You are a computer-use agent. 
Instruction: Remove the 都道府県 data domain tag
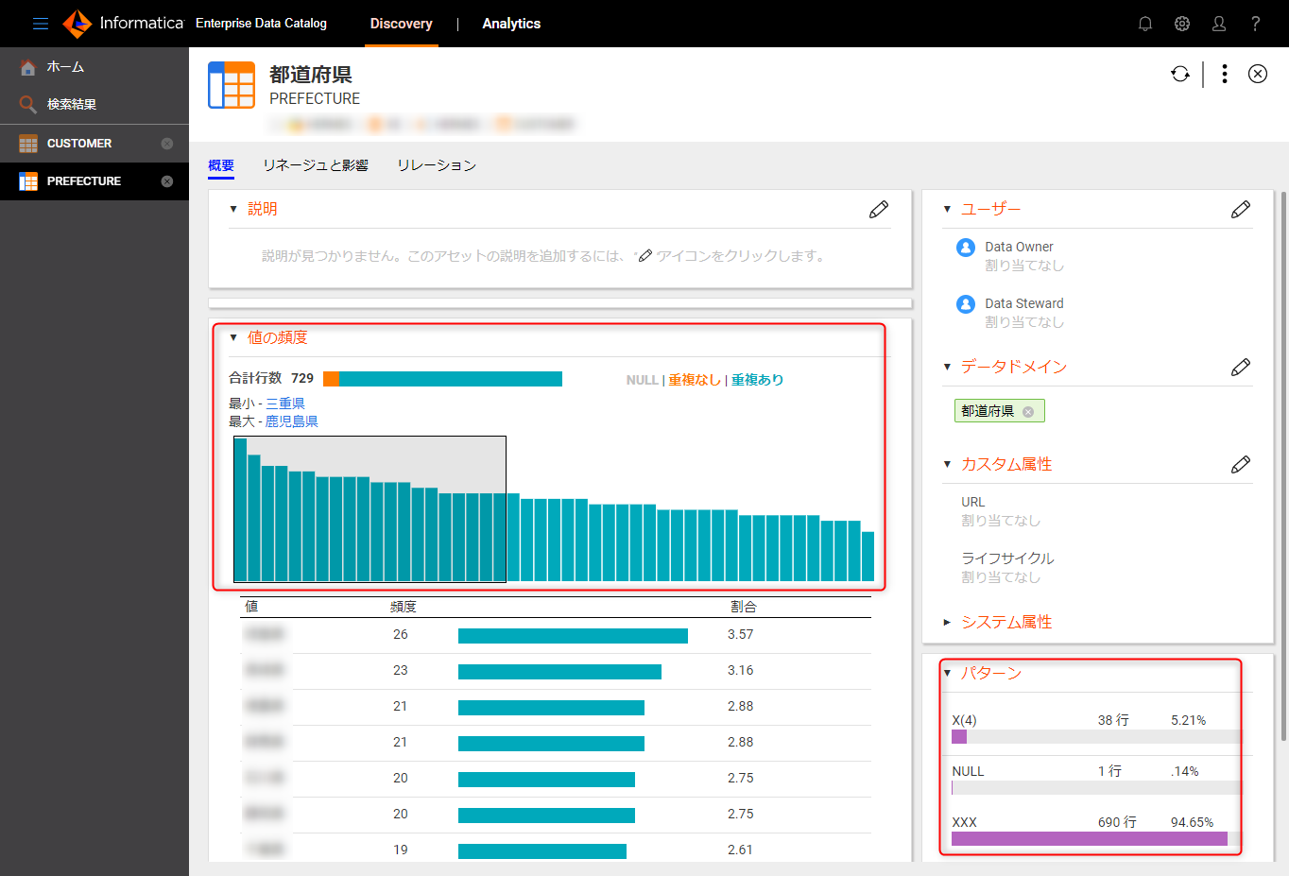1027,410
